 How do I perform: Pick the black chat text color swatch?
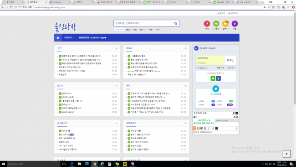pyautogui.click(x=216, y=128)
